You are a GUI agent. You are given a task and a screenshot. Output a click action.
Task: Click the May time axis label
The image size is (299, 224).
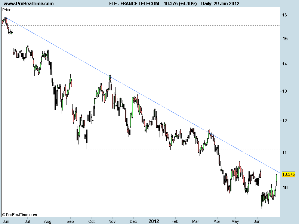[x=235, y=221]
